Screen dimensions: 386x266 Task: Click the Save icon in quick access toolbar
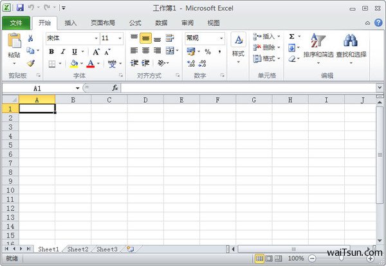(20, 8)
